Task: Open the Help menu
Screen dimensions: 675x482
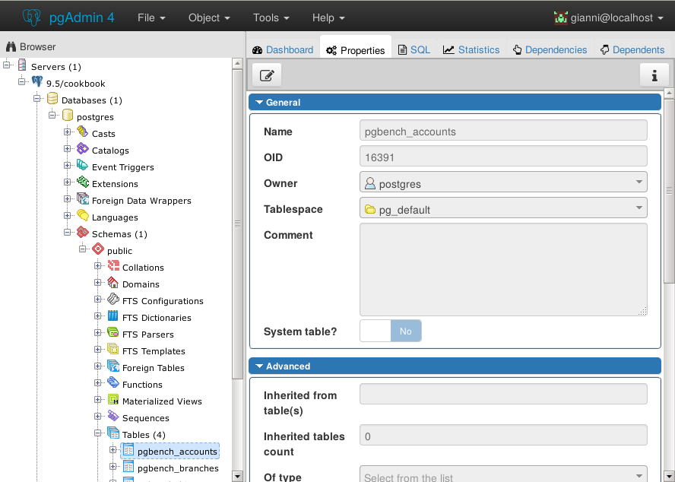Action: pyautogui.click(x=328, y=17)
